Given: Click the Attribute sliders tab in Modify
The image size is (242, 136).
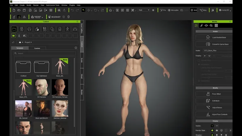Looking at the screenshot, I should 196,26.
